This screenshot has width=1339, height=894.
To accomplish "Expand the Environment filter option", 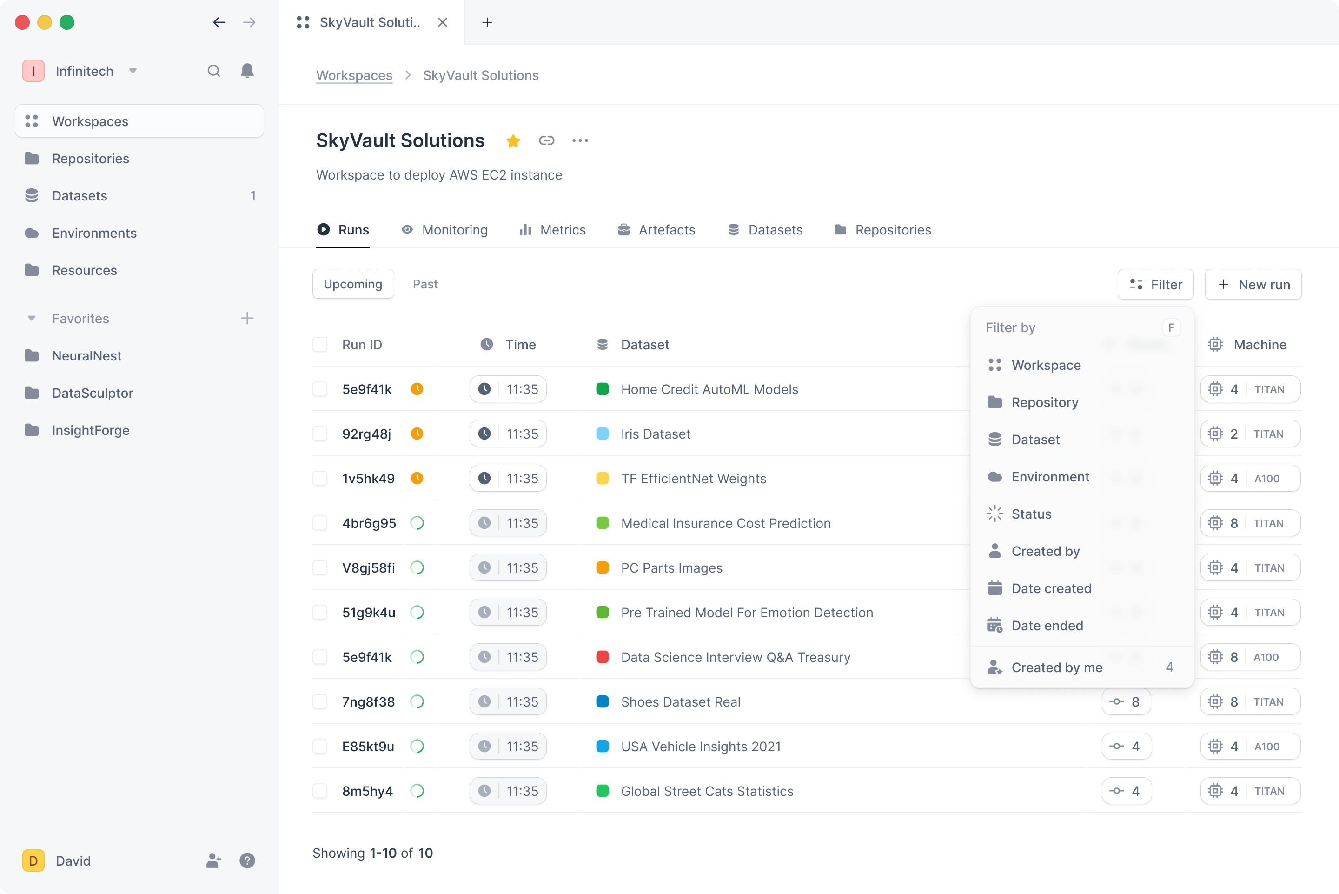I will 1081,477.
